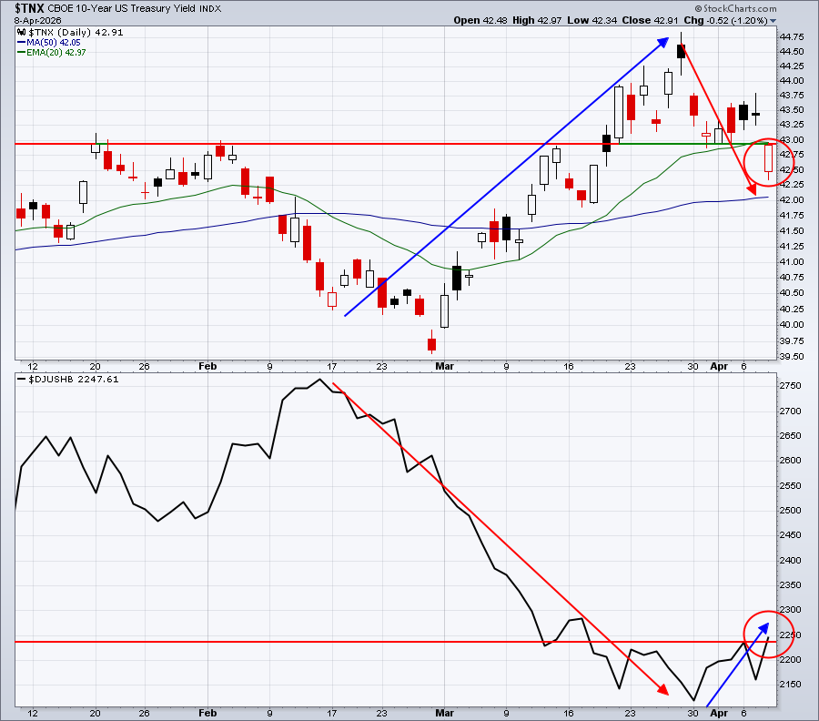Click the Feb label on the lower date axis
The width and height of the screenshot is (819, 721).
tap(207, 713)
